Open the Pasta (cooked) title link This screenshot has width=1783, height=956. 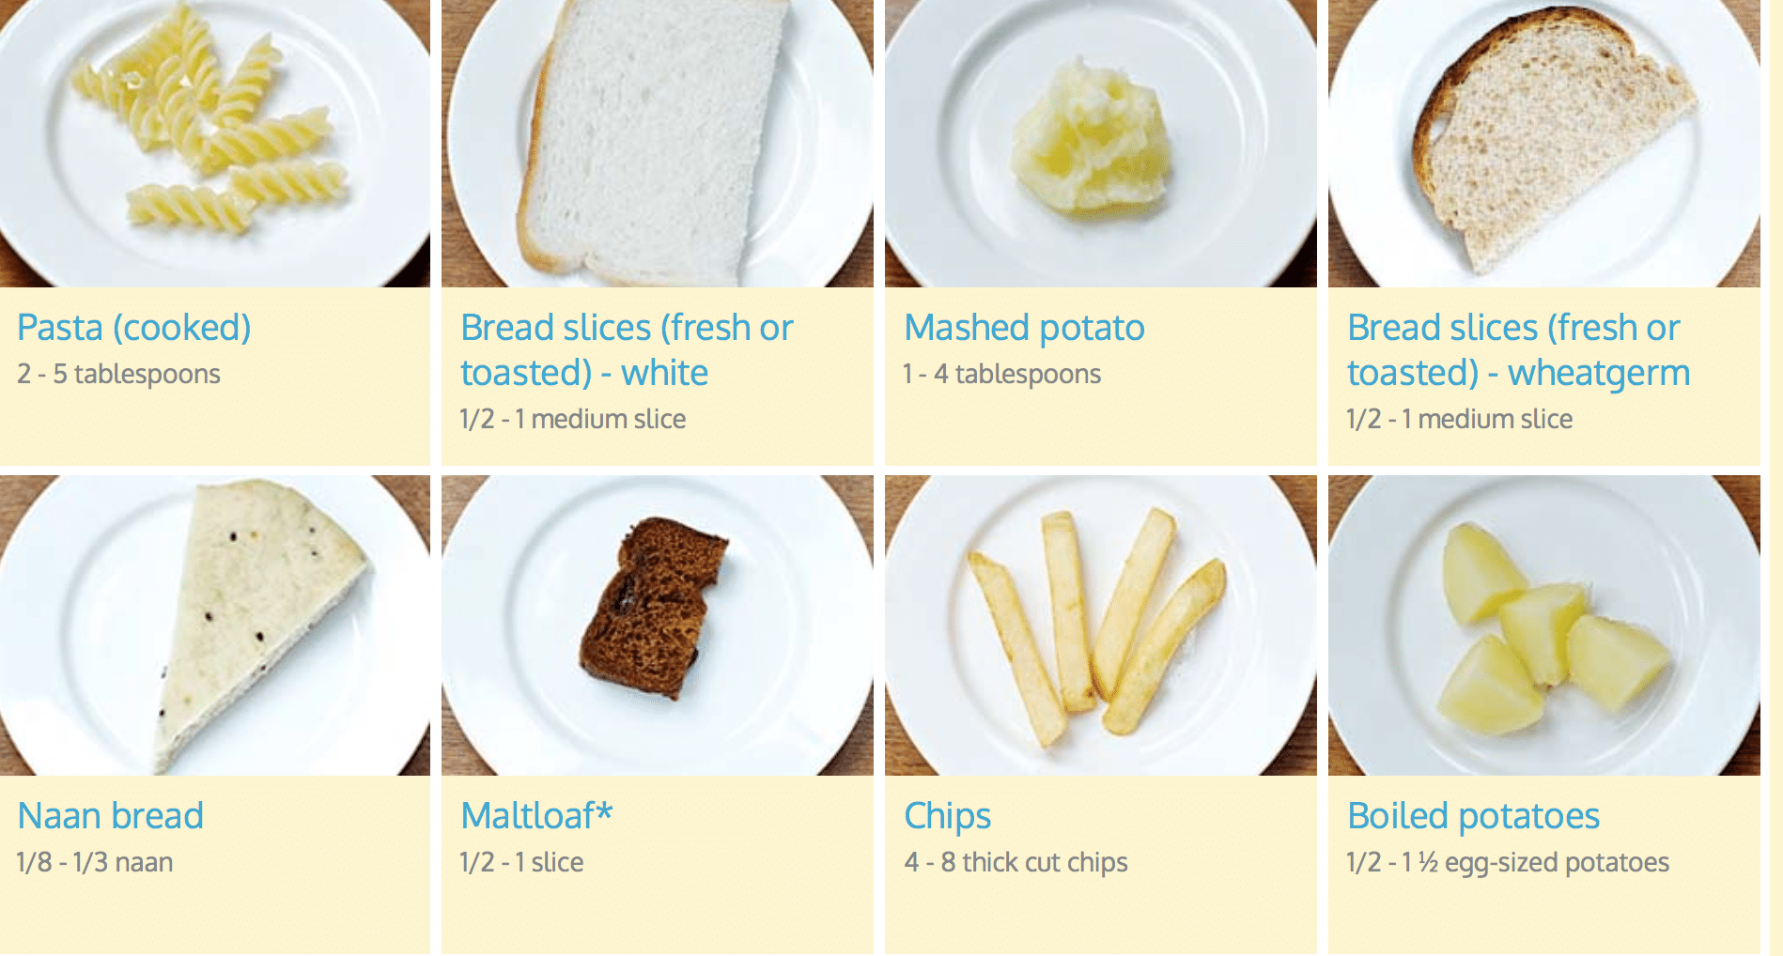point(134,328)
